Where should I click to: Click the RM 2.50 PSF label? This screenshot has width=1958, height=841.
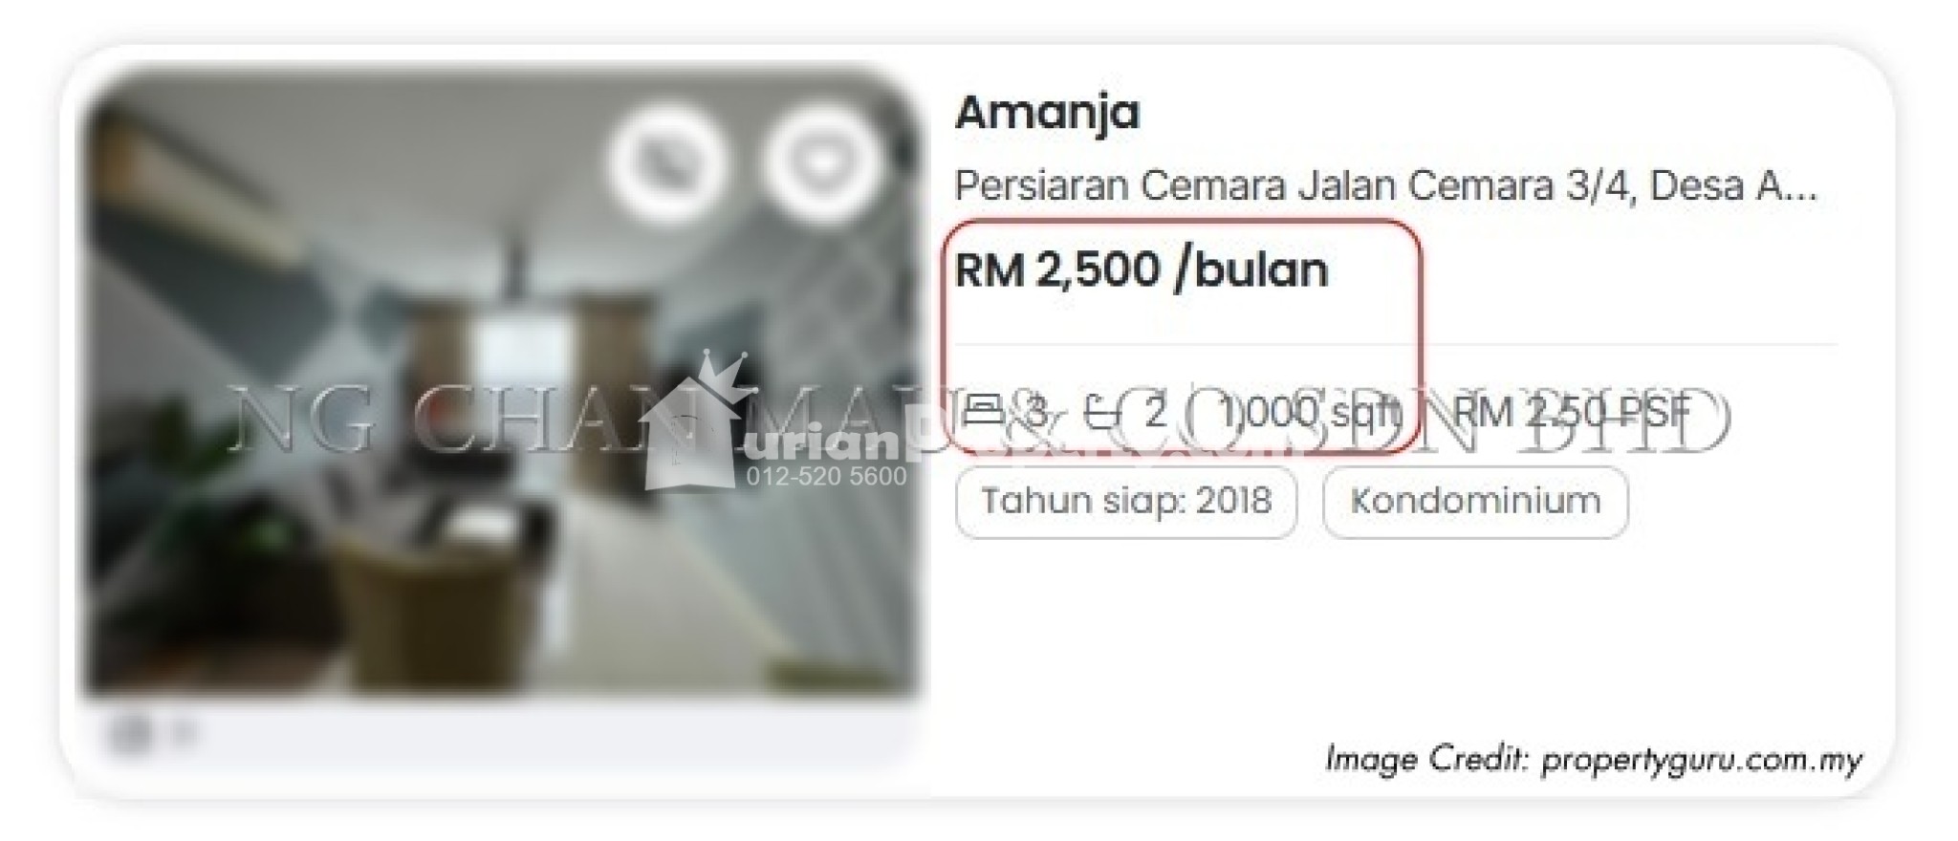coord(1570,413)
